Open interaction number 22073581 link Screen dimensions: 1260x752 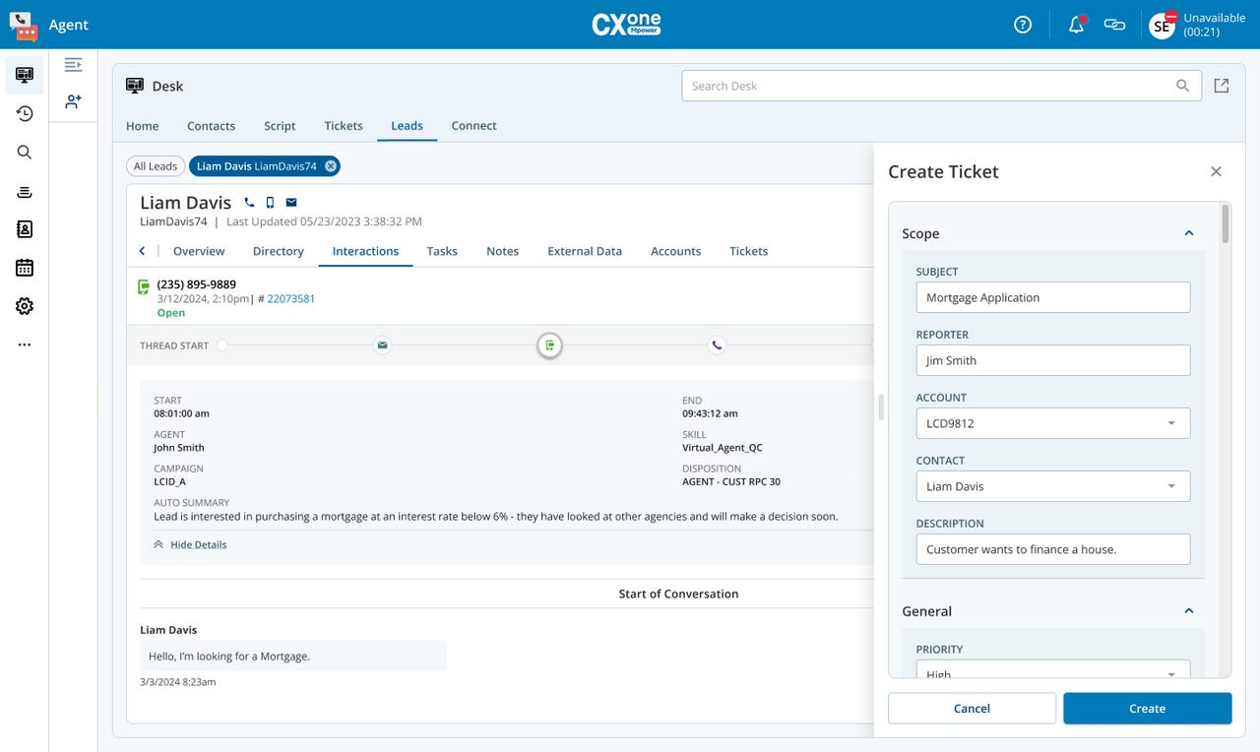point(291,298)
